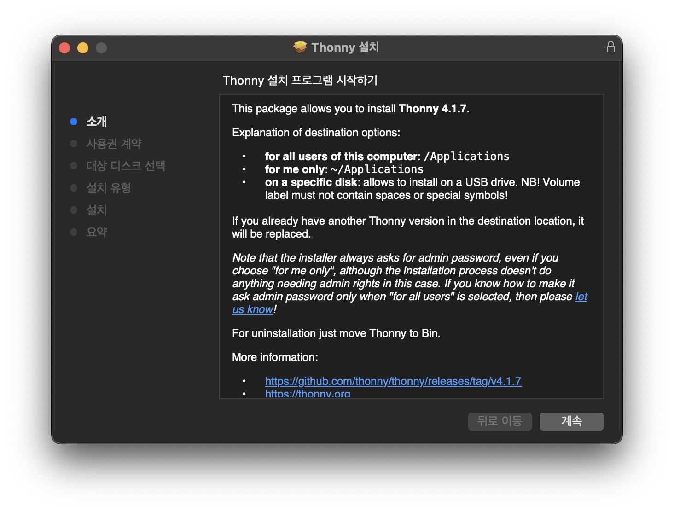This screenshot has width=674, height=512.
Task: Click 'If you already have another Thonny version' paragraph
Action: (x=408, y=227)
